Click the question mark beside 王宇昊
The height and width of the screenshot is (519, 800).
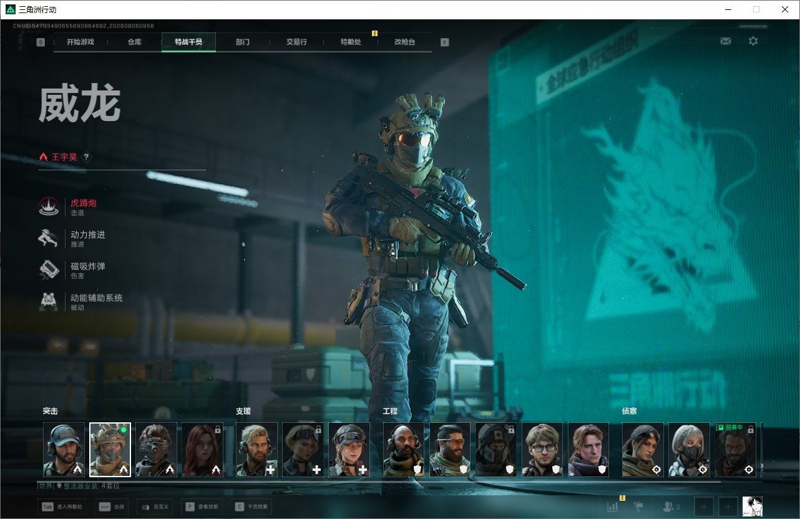click(86, 157)
